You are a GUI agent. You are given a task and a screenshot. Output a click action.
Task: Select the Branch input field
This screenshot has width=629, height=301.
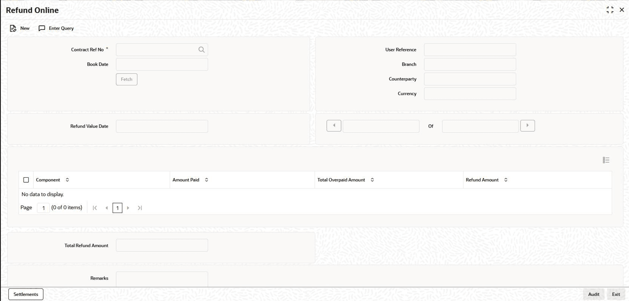[x=470, y=64]
